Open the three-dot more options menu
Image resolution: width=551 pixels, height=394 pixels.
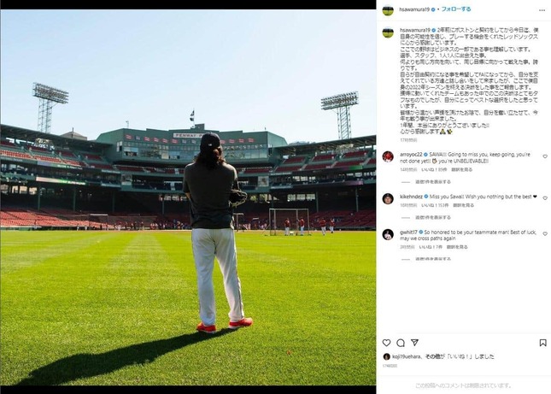542,10
